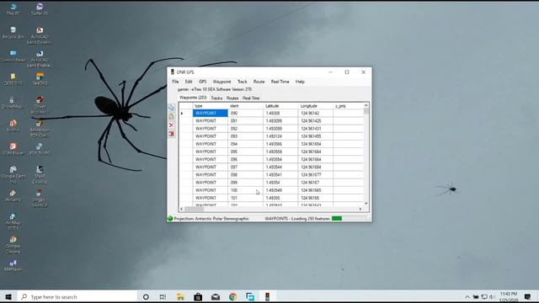Switch to the Tracks tab

coord(216,98)
